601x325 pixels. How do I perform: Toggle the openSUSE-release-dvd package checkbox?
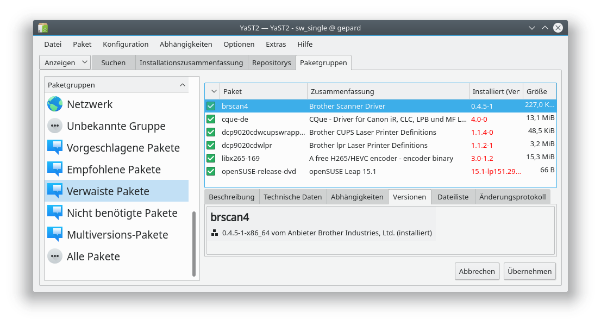pyautogui.click(x=211, y=171)
